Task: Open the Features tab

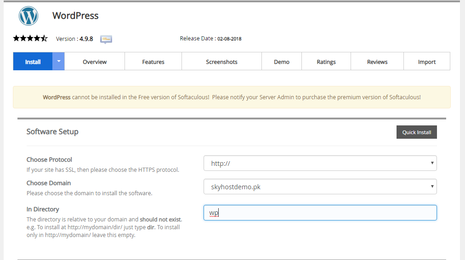Action: point(153,62)
